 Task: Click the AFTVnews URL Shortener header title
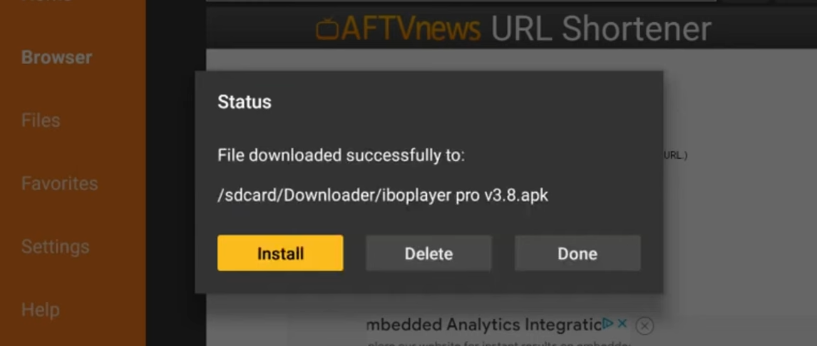(x=514, y=28)
